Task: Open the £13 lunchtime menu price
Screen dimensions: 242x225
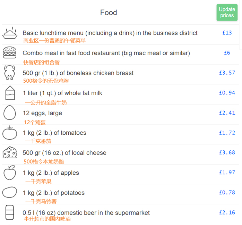Action: pos(227,33)
